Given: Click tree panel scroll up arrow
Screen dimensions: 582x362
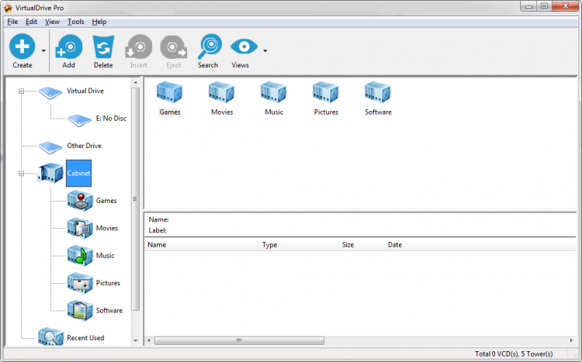Looking at the screenshot, I should pyautogui.click(x=136, y=82).
